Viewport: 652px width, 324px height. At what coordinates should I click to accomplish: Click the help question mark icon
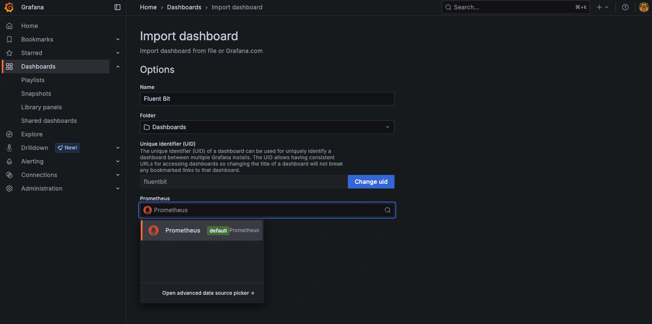coord(625,7)
